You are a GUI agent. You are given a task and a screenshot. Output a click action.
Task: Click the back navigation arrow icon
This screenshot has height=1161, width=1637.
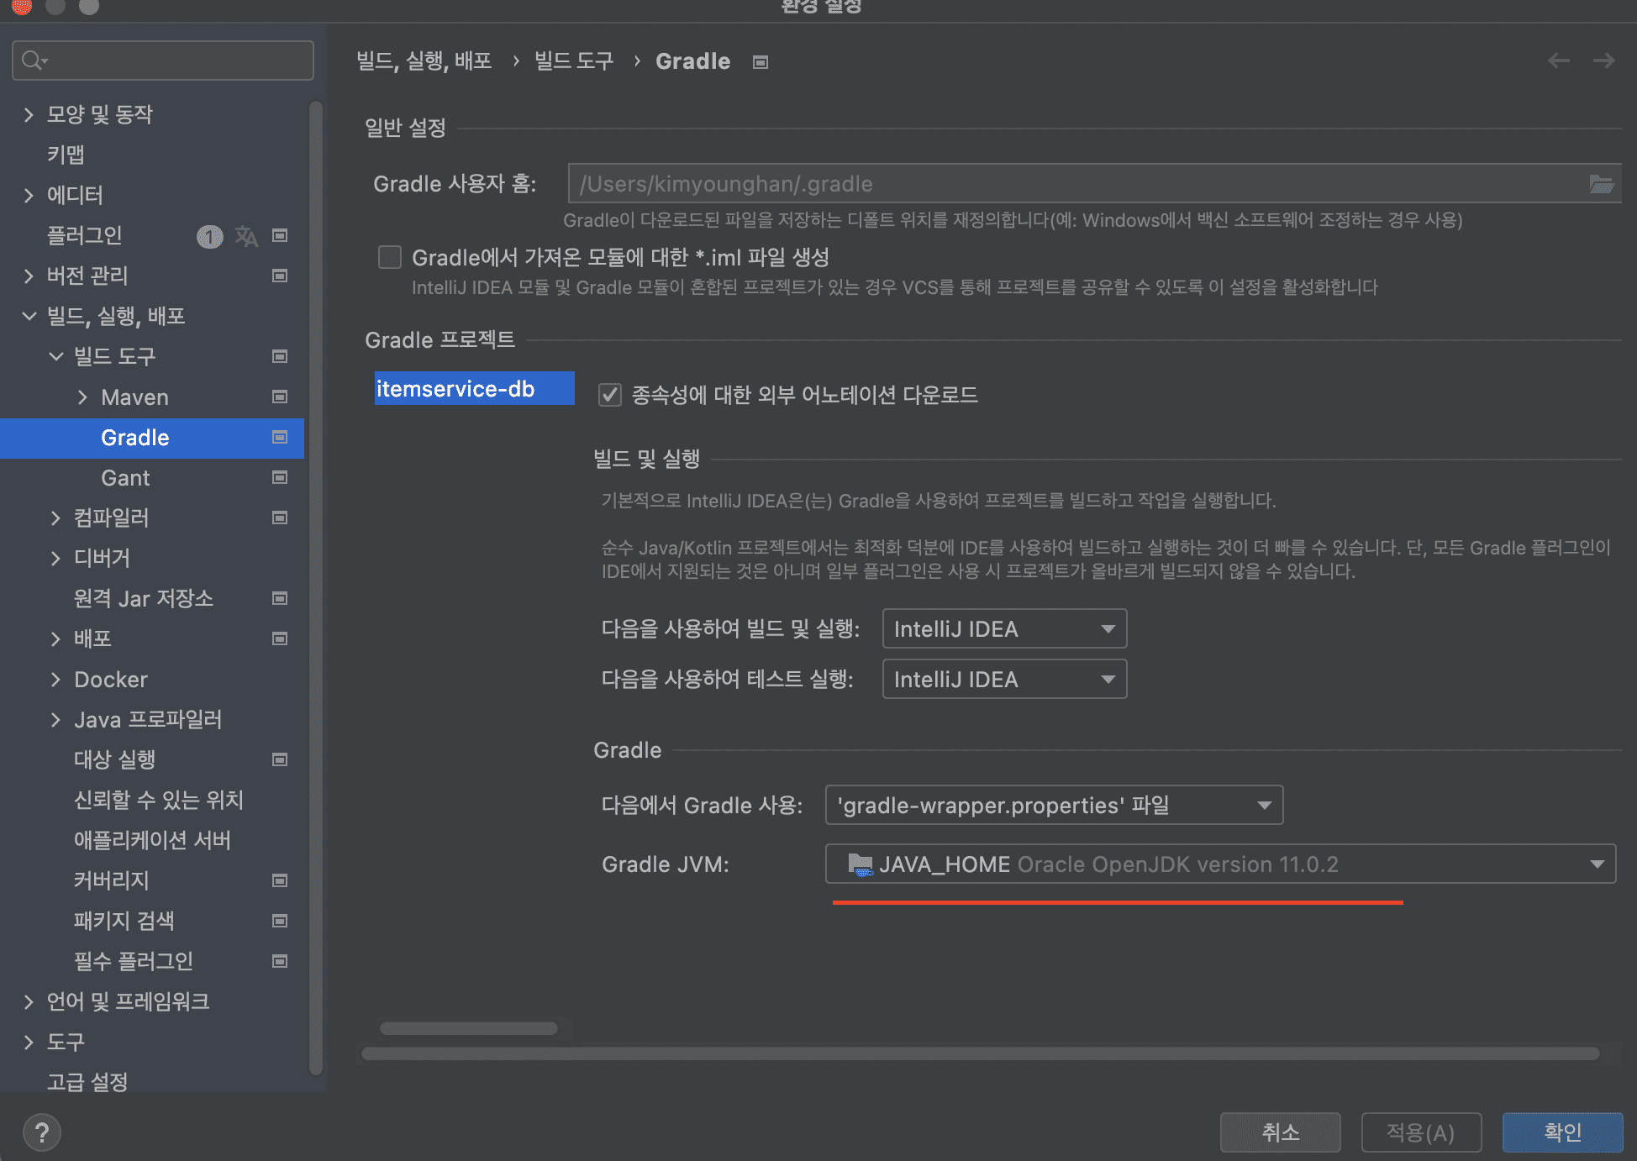point(1559,60)
